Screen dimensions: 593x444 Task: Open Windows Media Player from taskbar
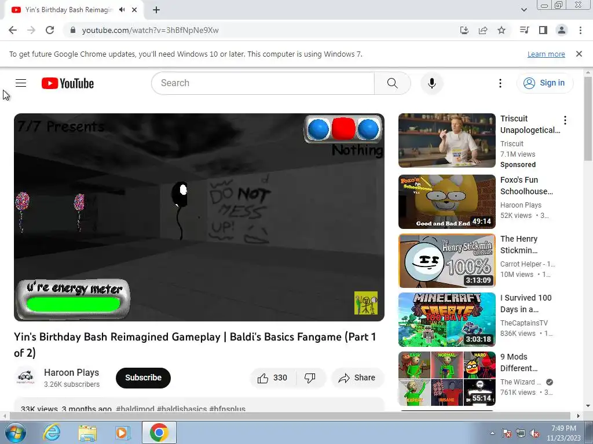122,432
